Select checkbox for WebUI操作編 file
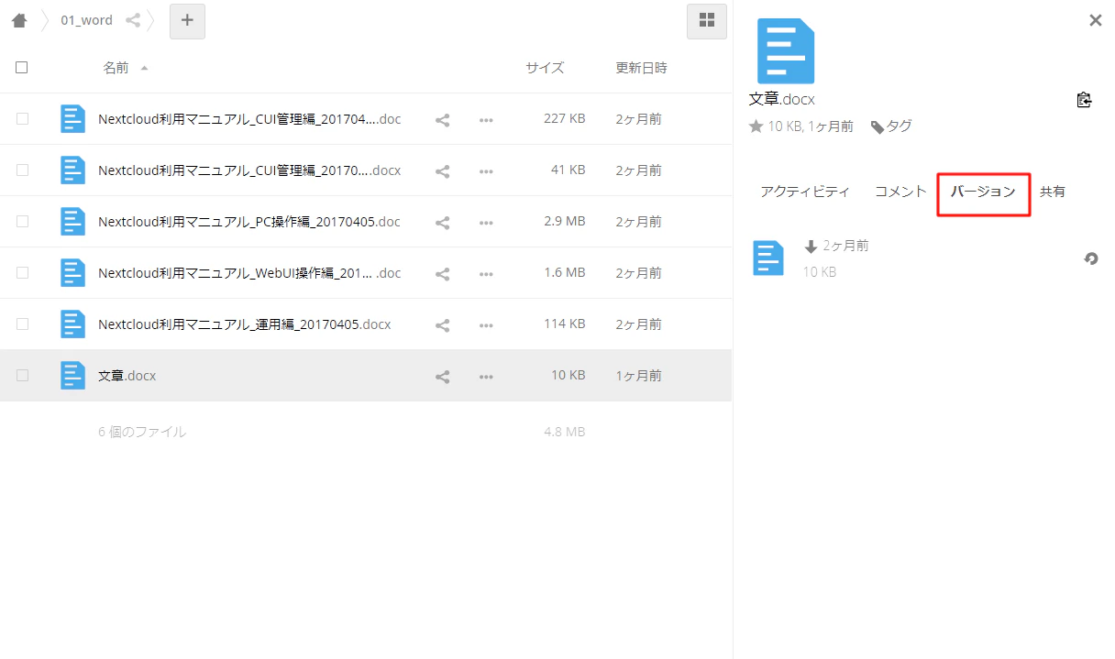Viewport: 1115px width, 659px height. click(x=22, y=273)
